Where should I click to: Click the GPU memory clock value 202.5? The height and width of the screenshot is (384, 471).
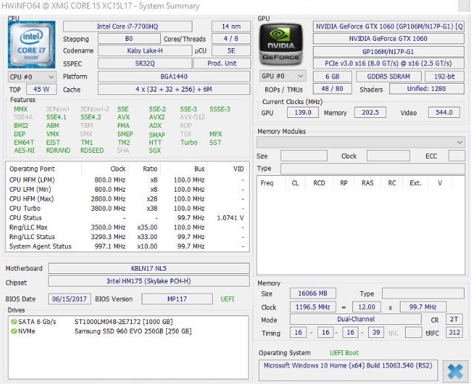pyautogui.click(x=370, y=112)
